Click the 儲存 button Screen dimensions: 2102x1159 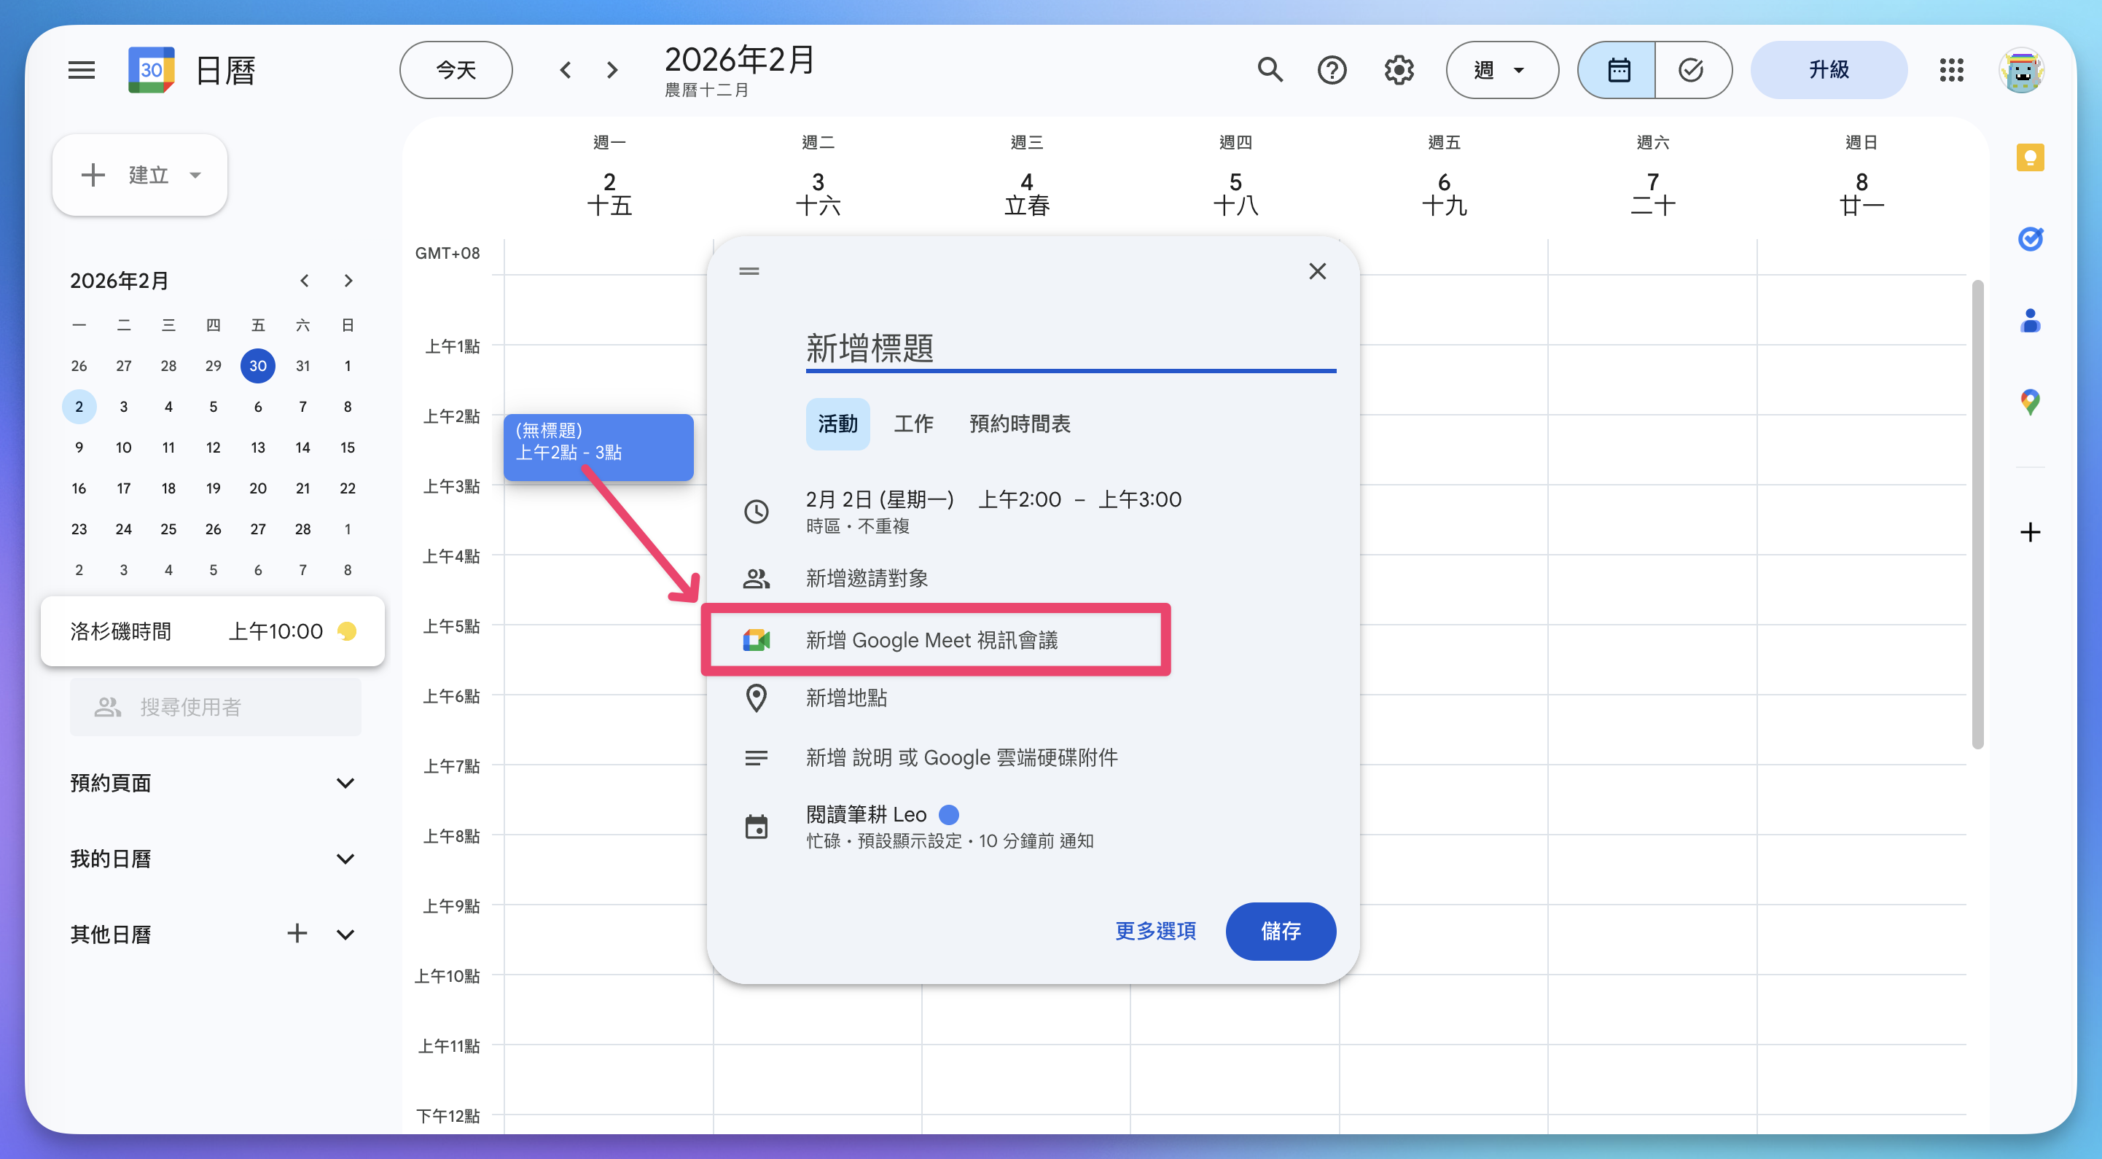(1279, 930)
